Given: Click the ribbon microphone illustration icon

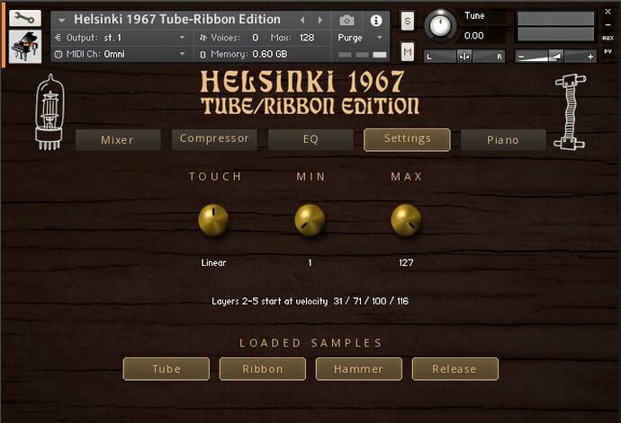Looking at the screenshot, I should 571,112.
